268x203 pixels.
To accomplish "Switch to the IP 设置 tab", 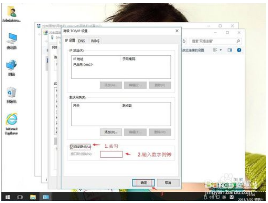I will [x=70, y=40].
